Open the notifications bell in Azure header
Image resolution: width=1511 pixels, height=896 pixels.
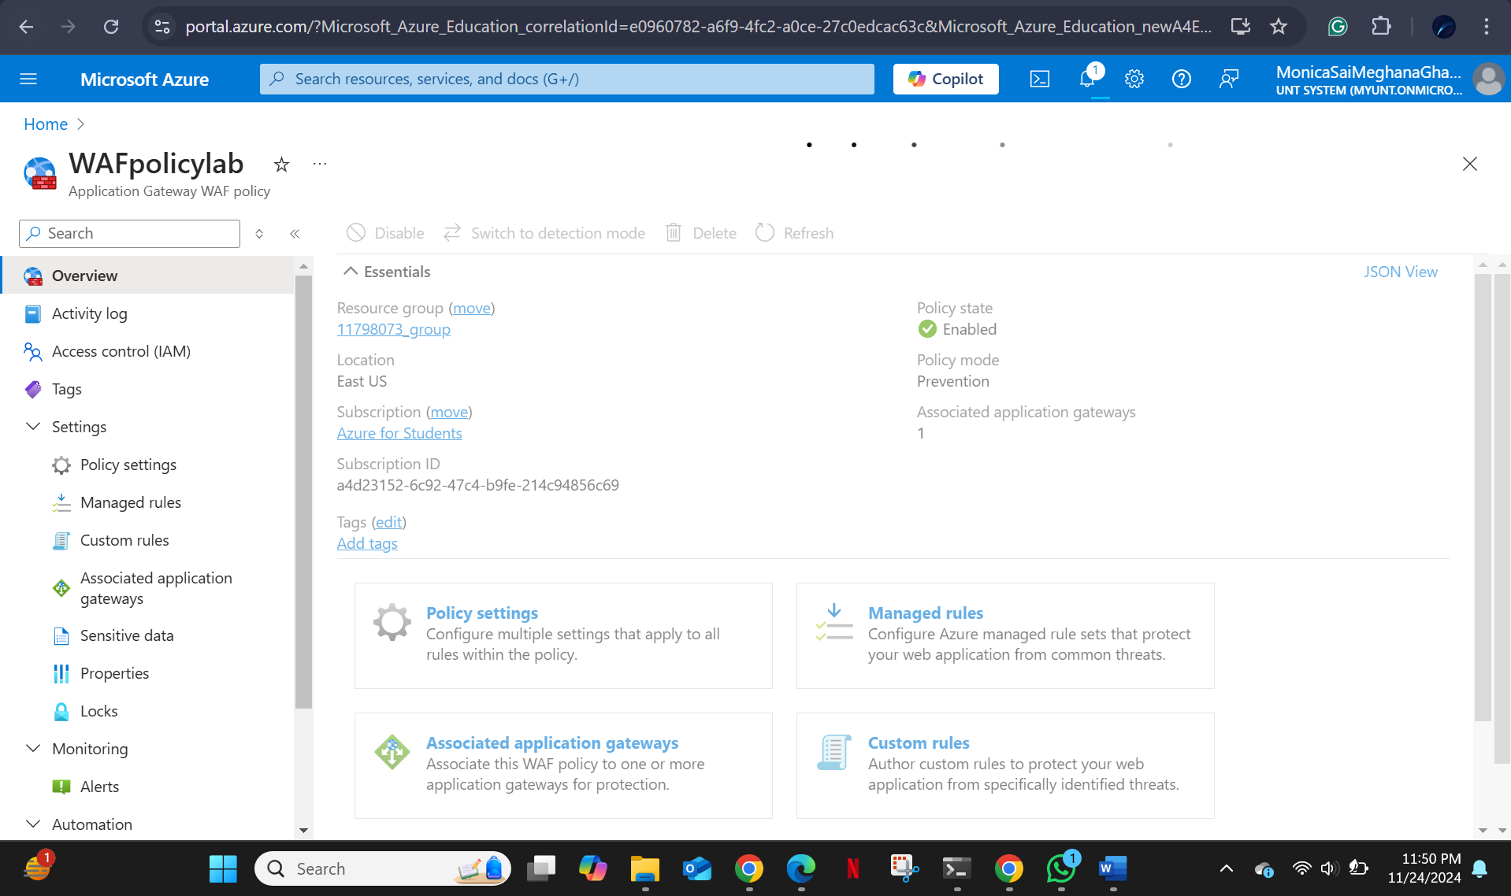click(1088, 79)
